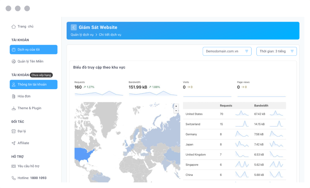This screenshot has width=310, height=188.
Task: Zoom in the map with plus button
Action: point(176,106)
